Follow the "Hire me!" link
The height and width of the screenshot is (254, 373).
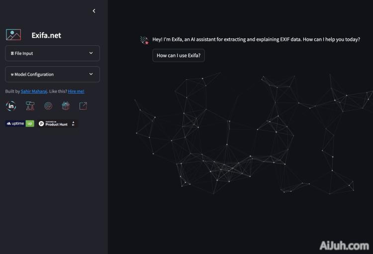pyautogui.click(x=76, y=92)
